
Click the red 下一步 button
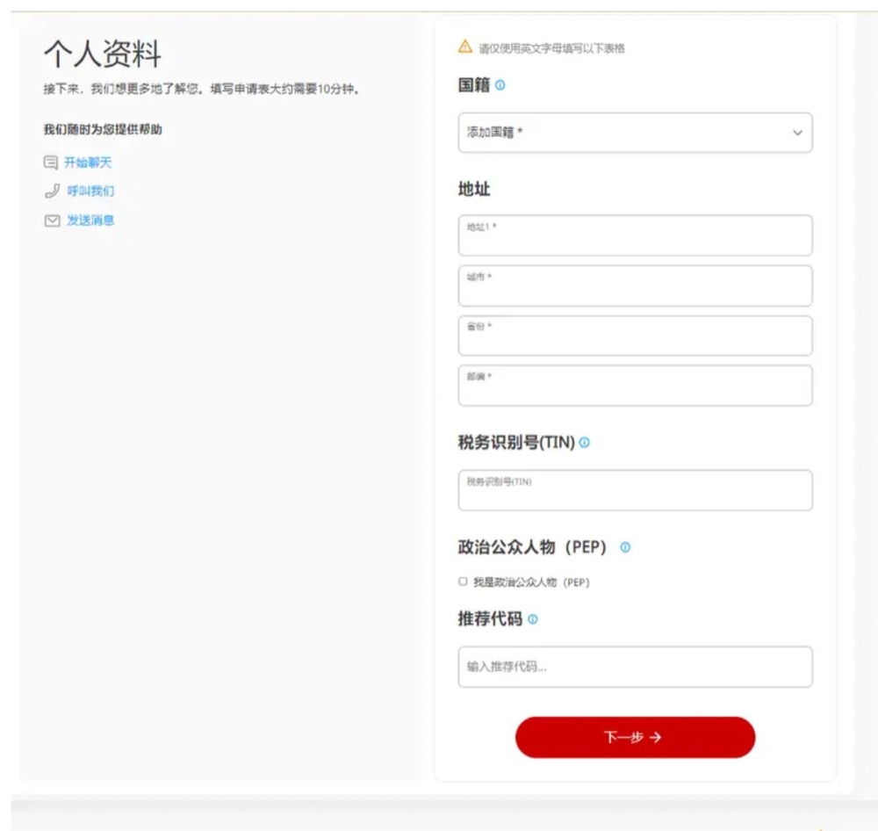click(x=635, y=737)
